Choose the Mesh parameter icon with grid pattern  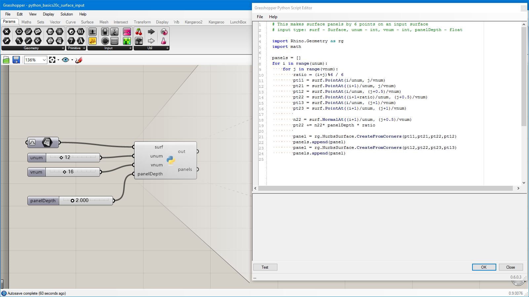(x=60, y=32)
